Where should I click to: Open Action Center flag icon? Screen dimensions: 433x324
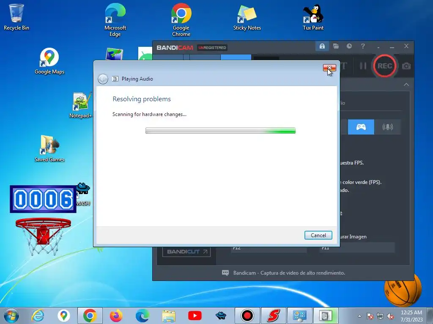pos(370,316)
